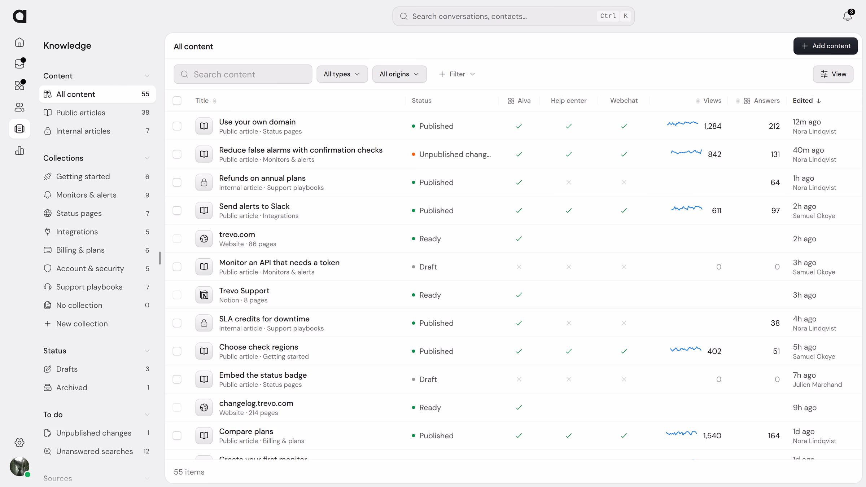
Task: Click the notifications bell icon
Action: 848,16
